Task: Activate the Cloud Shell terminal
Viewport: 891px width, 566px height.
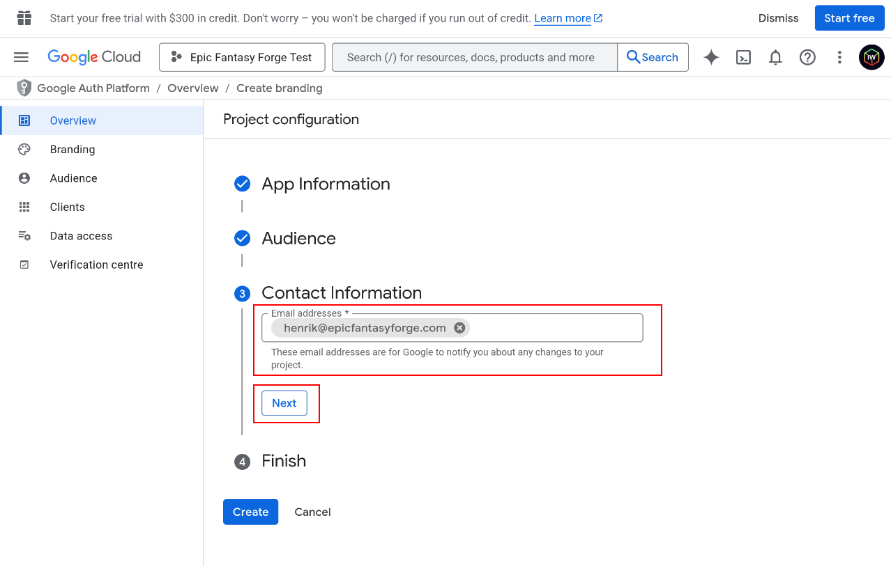Action: 742,57
